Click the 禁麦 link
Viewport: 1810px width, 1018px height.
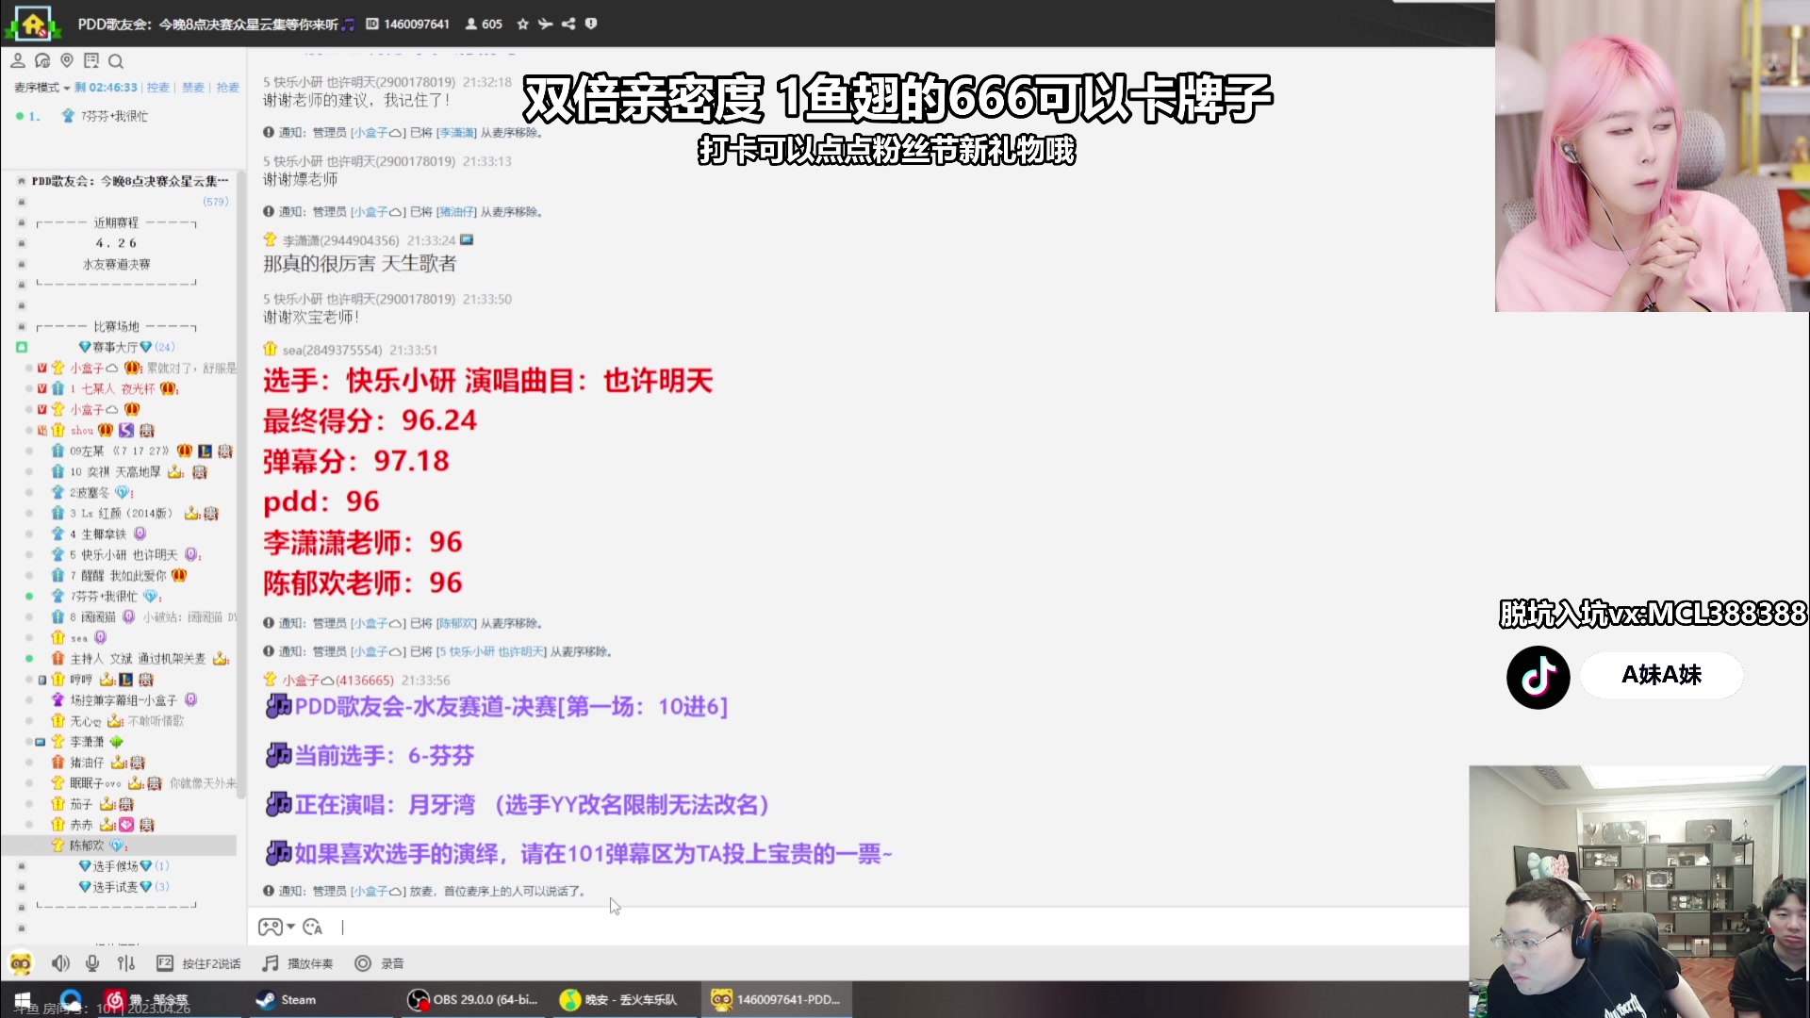click(x=193, y=88)
